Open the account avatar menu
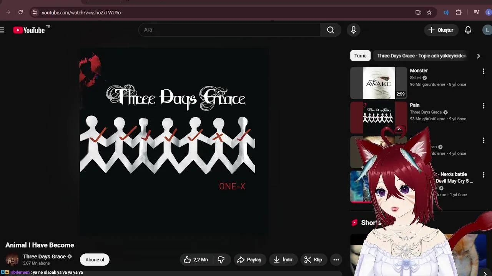492x276 pixels. point(487,30)
